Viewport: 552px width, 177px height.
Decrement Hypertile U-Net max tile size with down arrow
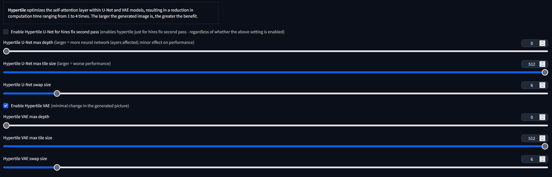point(542,66)
